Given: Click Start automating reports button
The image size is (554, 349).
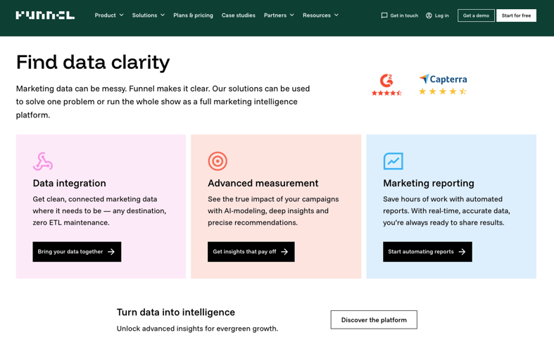Looking at the screenshot, I should [427, 252].
